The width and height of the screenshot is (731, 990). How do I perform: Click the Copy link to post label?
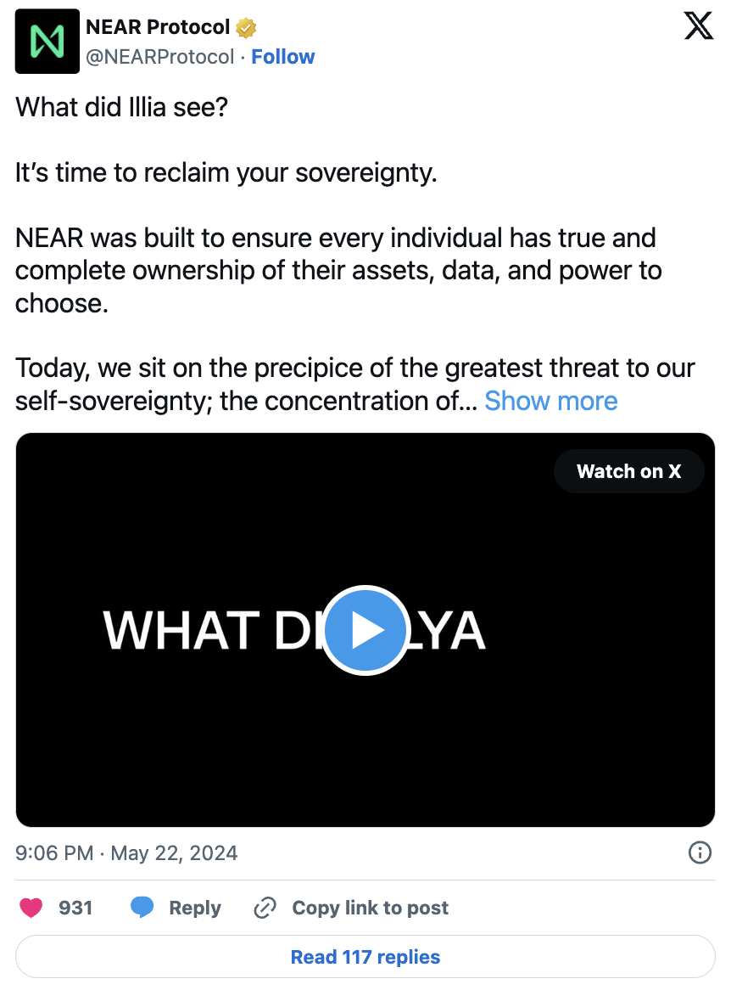pos(370,907)
